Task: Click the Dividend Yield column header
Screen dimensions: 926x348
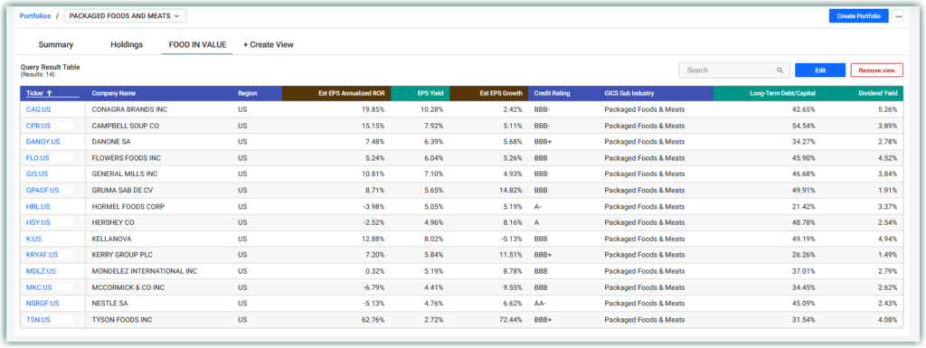Action: 877,93
